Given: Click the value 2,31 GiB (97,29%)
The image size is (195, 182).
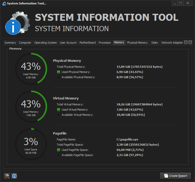Looking at the screenshot, I should coord(130,155).
